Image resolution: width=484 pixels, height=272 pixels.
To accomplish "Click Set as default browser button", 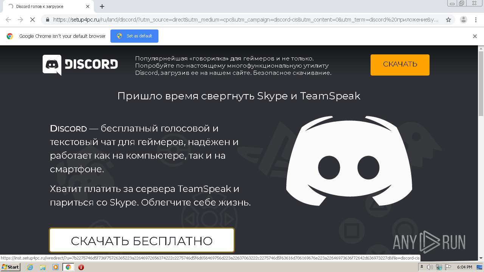I will tap(134, 36).
